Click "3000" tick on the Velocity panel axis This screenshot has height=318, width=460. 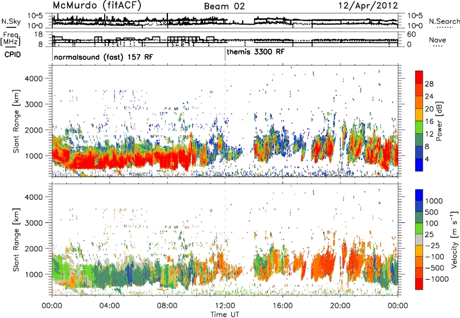34,223
